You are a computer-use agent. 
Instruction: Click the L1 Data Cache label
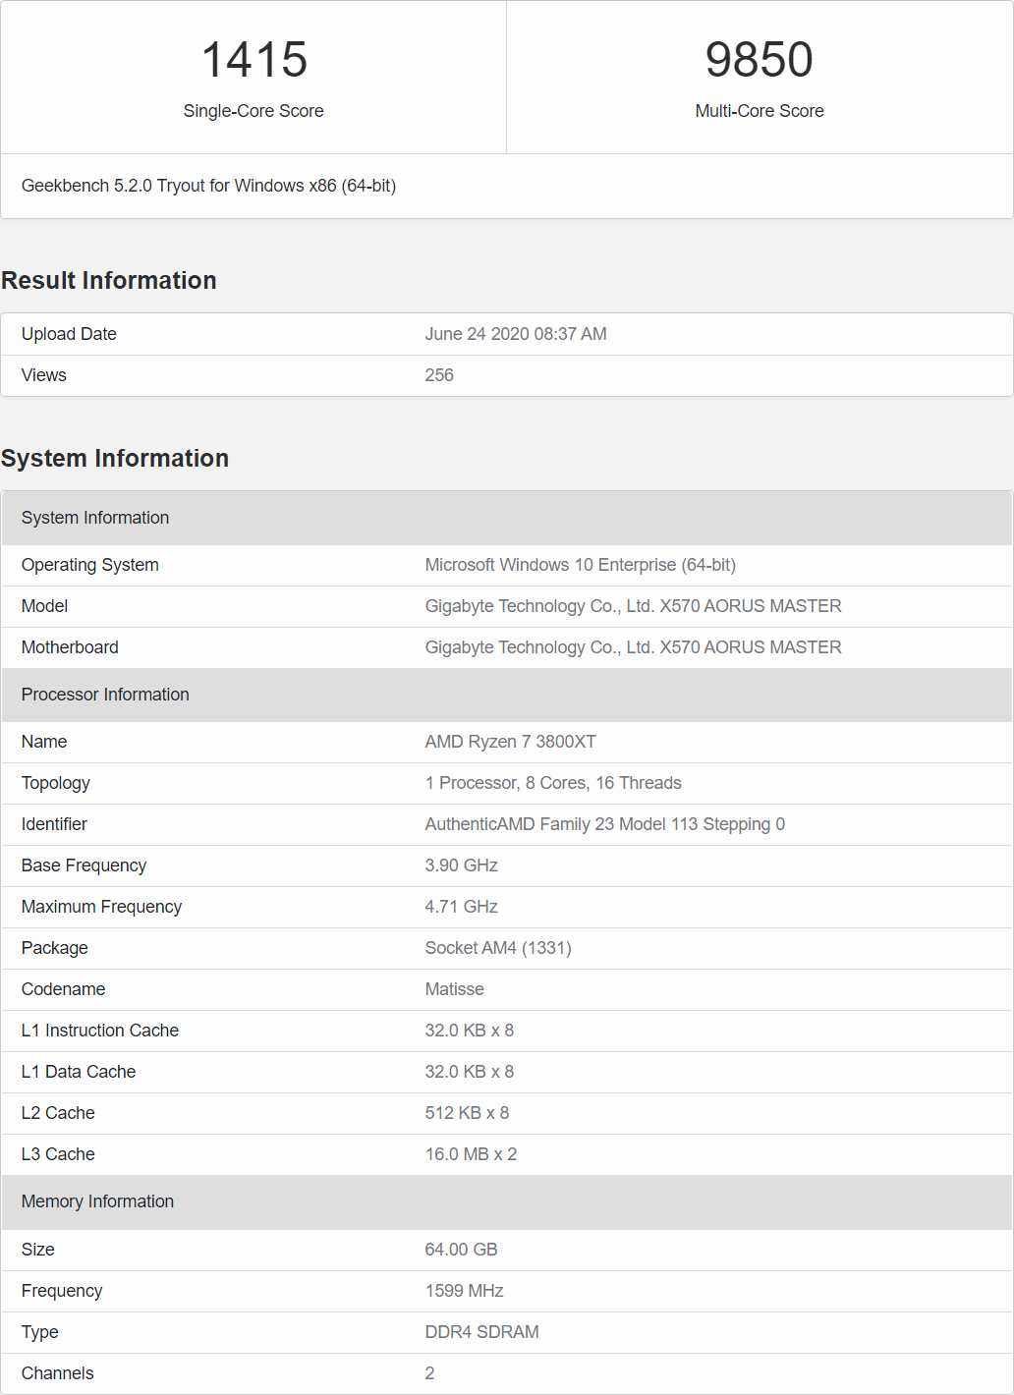coord(79,1072)
